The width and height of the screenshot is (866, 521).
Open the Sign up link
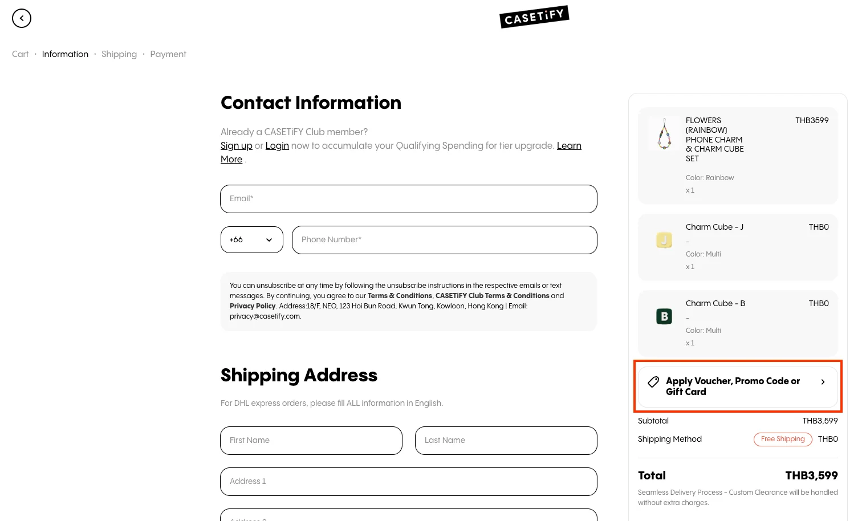(236, 146)
